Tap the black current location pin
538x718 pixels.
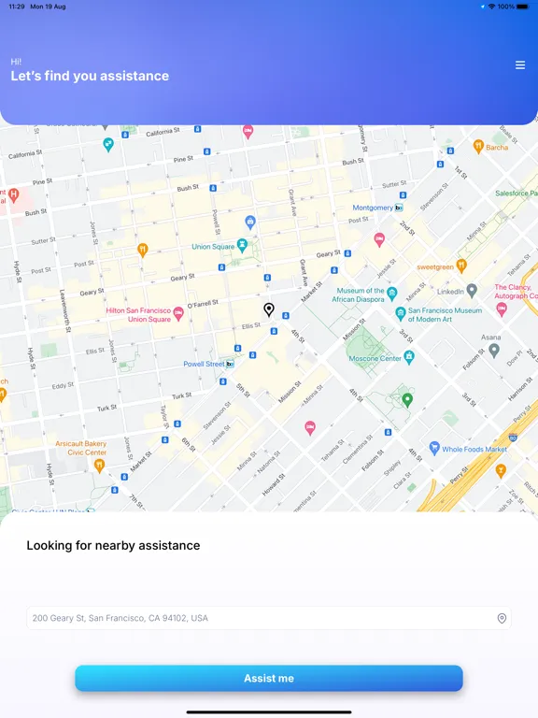point(269,310)
